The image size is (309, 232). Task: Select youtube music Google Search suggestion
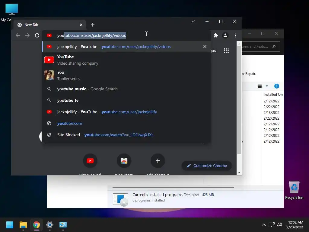126,89
